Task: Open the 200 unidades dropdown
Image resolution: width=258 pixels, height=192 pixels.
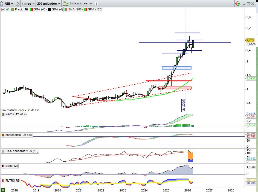Action: (x=49, y=4)
